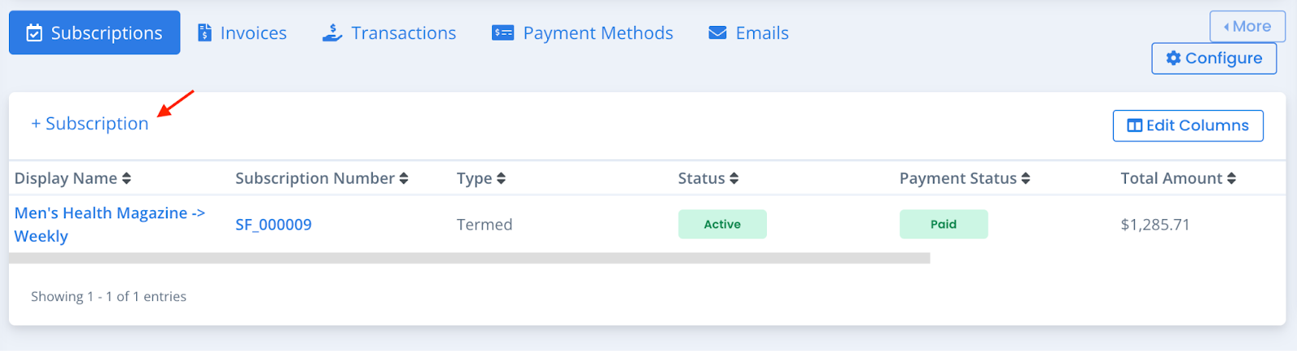Switch to the Invoices tab

242,33
